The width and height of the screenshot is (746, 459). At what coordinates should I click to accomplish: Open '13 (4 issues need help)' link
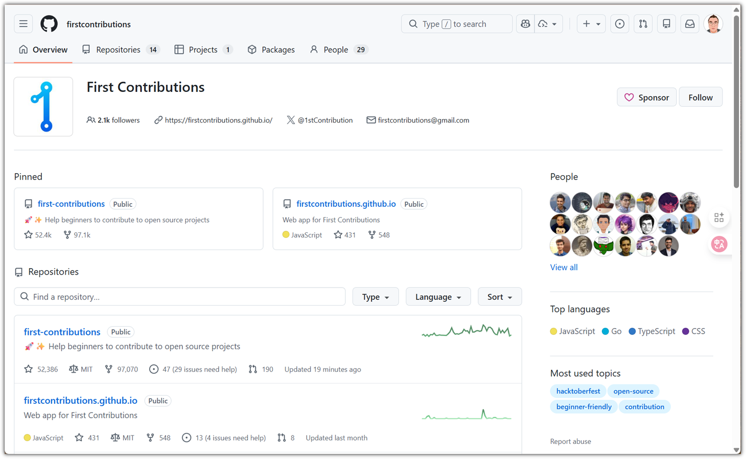[x=224, y=438]
